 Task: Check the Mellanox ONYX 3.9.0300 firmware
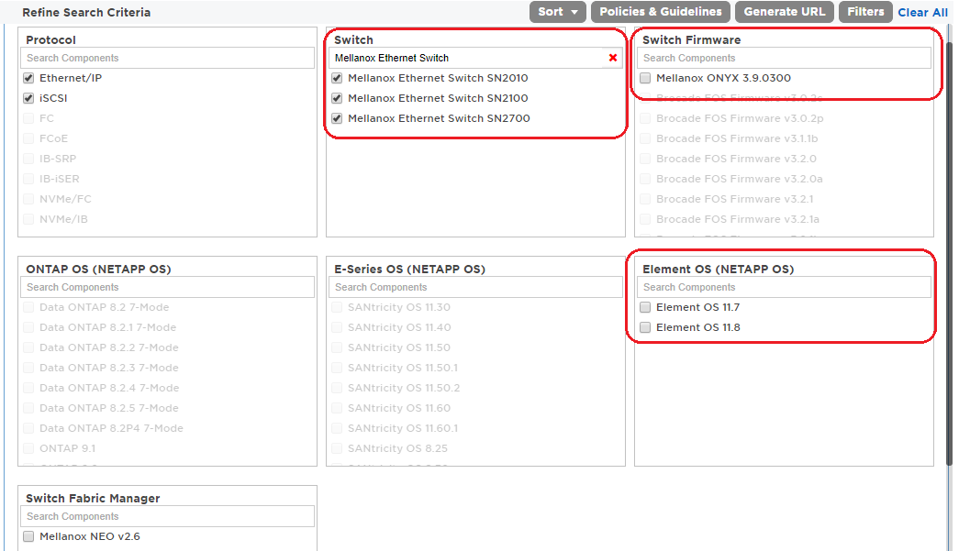645,78
